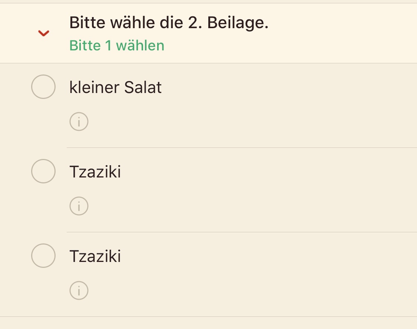Tap the first "Tzaziki" option label
417x329 pixels.
[x=95, y=172]
